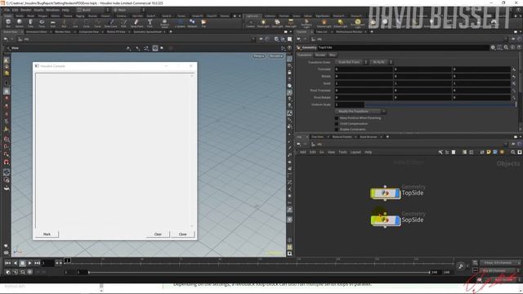
Task: Open the Windows menu
Action: [52, 10]
